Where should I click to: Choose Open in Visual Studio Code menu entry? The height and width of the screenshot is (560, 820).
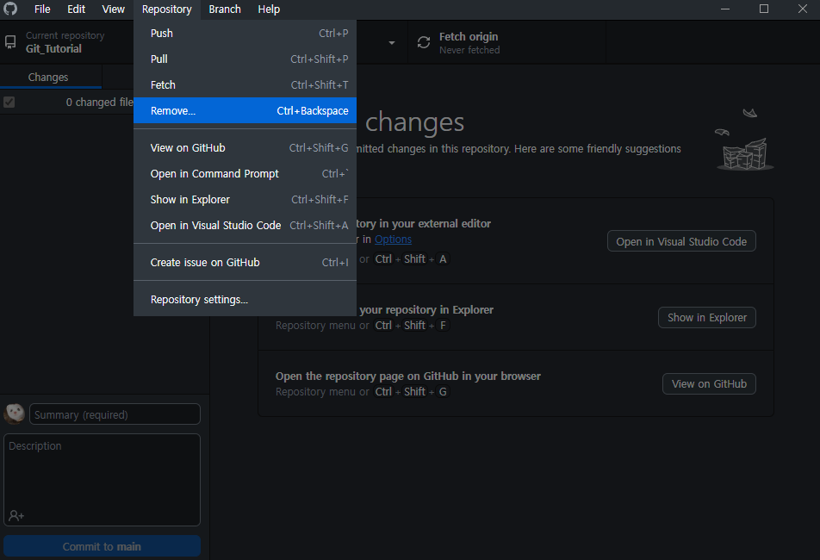pos(245,226)
